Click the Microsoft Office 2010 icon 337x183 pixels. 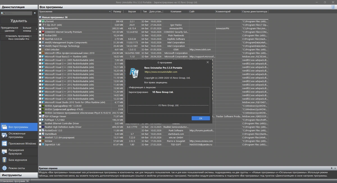(43, 53)
